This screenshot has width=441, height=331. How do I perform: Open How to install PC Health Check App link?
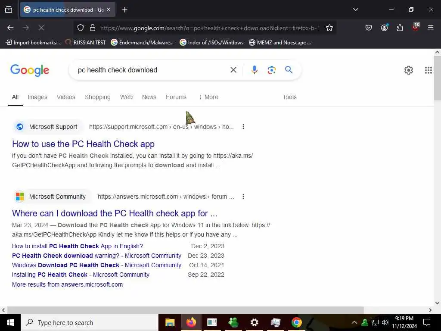(78, 246)
